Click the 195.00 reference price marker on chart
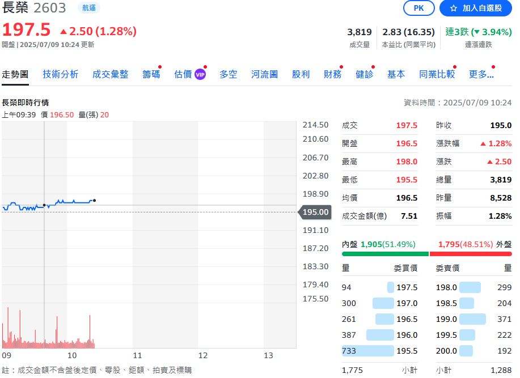The width and height of the screenshot is (520, 378). pos(315,212)
